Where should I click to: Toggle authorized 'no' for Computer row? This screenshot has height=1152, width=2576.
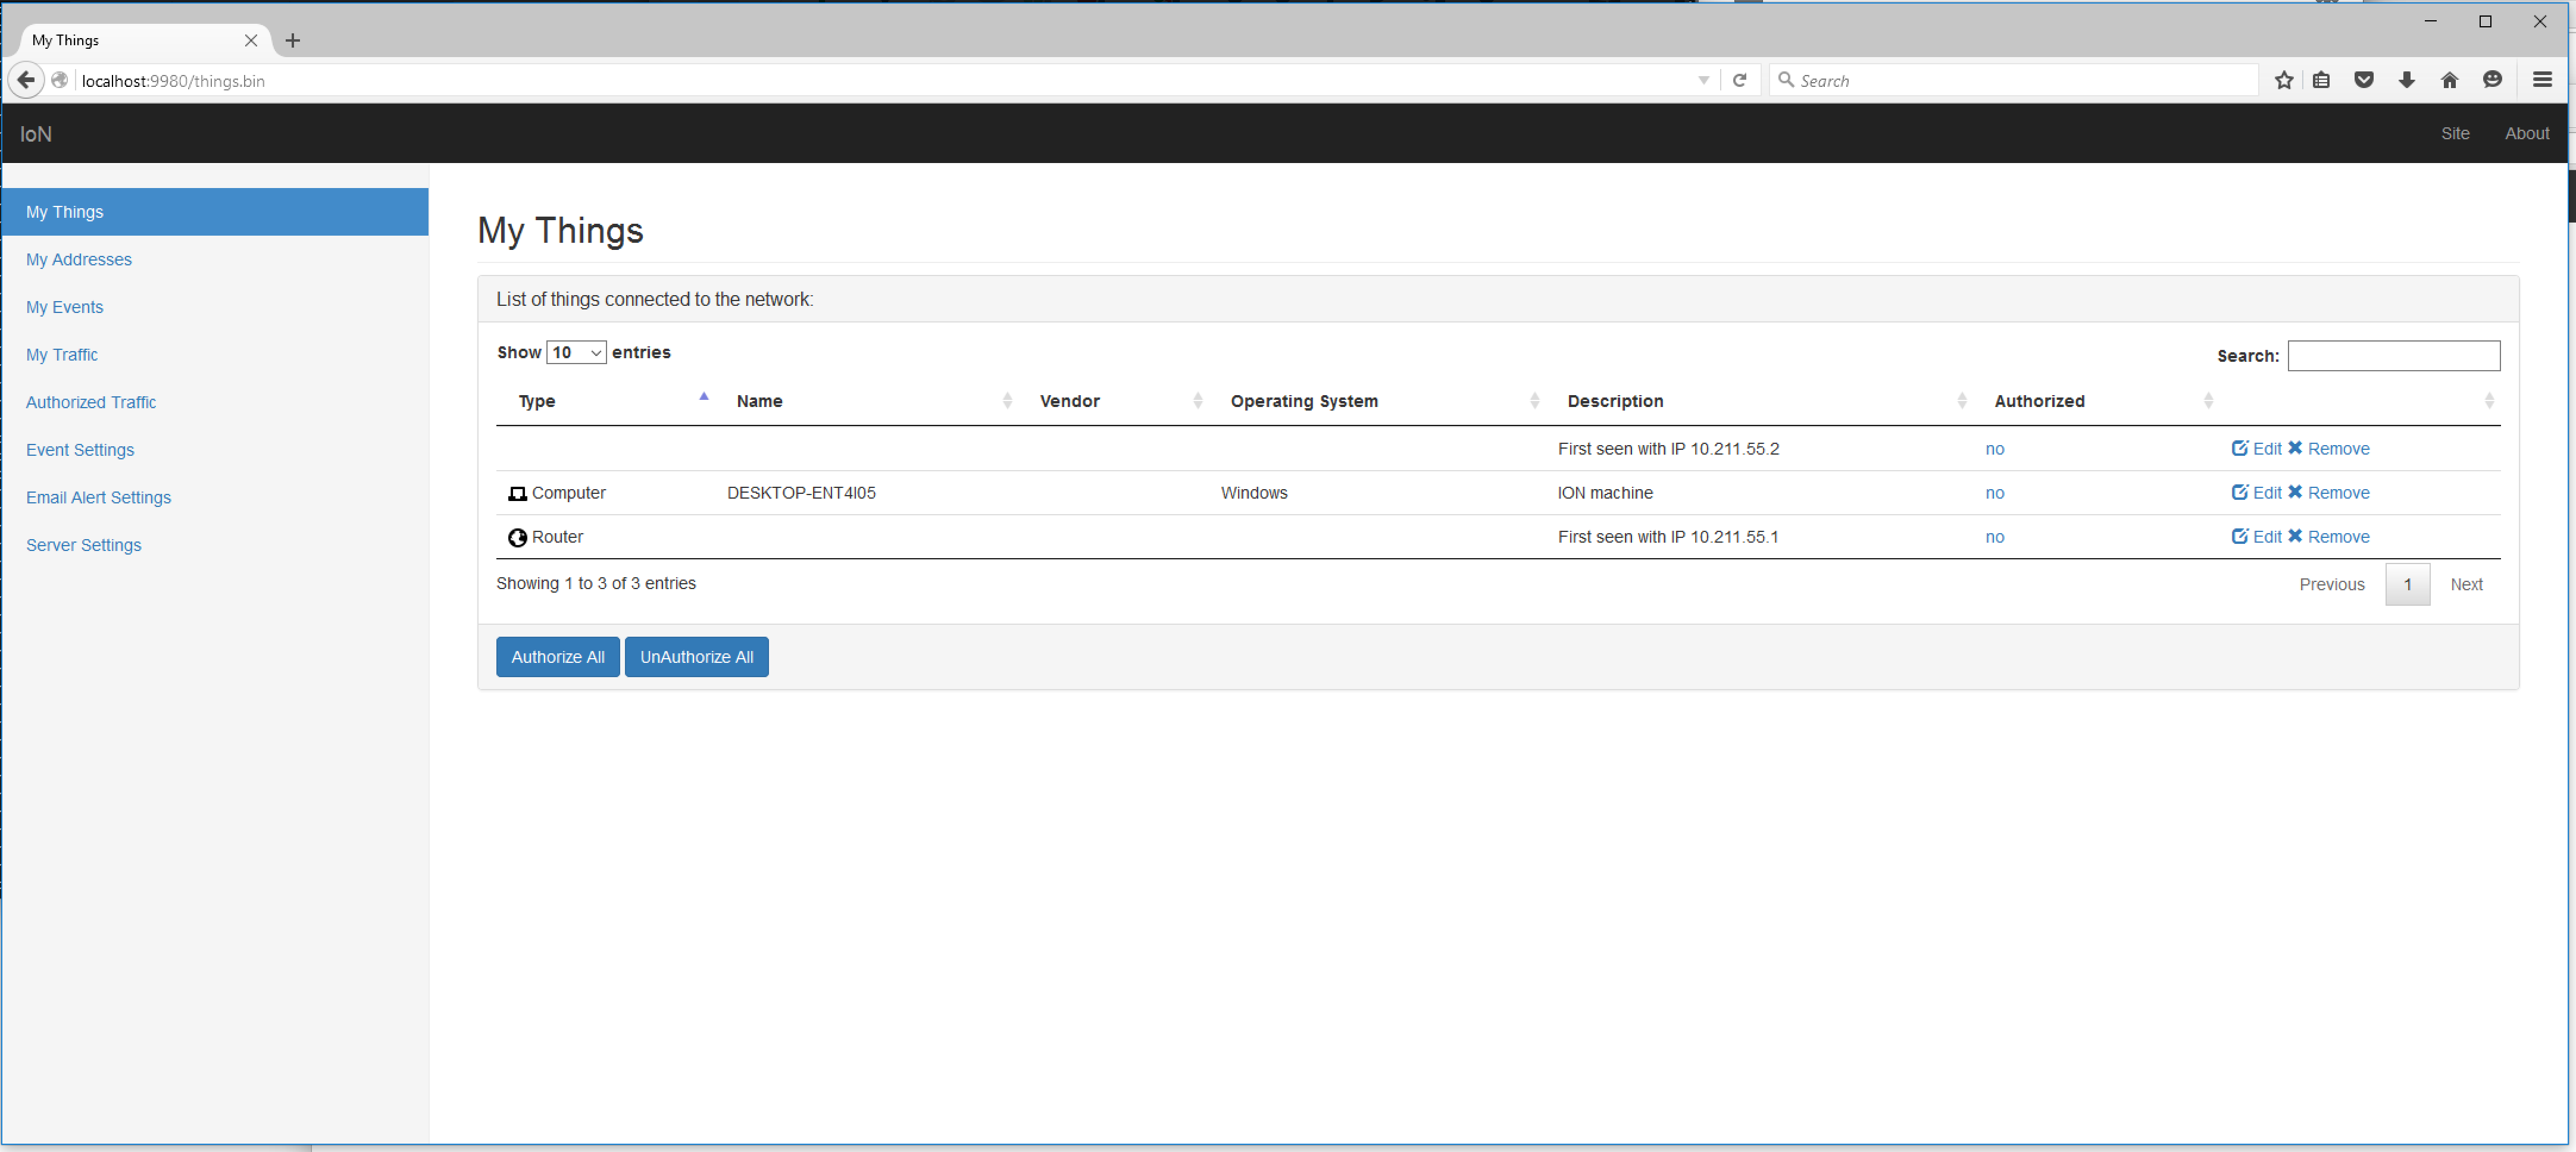pos(1994,493)
